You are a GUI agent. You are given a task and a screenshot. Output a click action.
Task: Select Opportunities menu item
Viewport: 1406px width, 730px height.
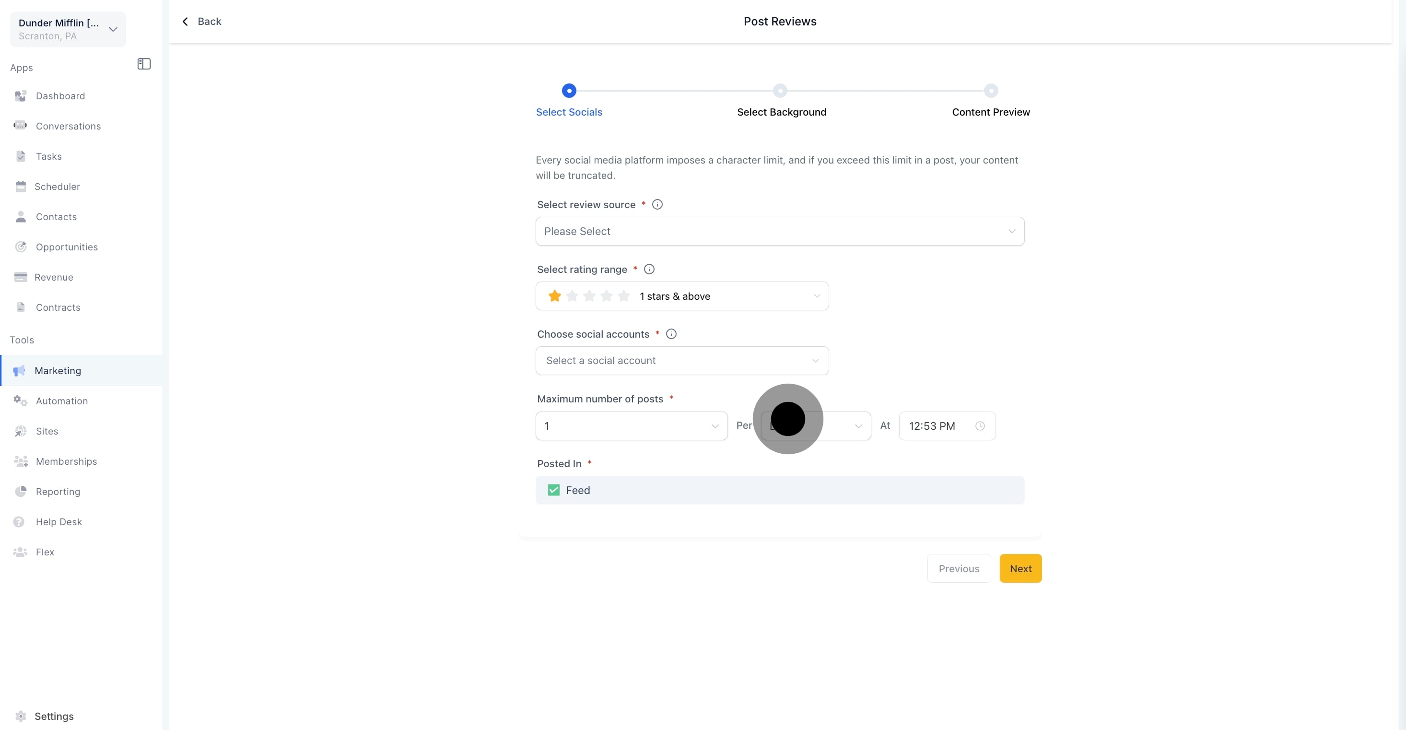tap(67, 247)
